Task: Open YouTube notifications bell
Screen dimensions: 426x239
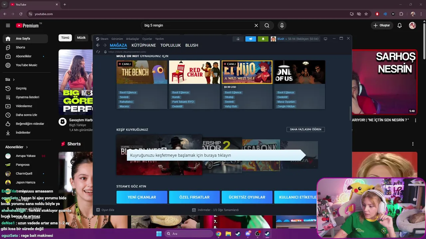Action: 400,25
